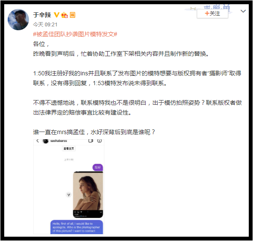Click the post timestamp 今天 09:21

click(45, 25)
